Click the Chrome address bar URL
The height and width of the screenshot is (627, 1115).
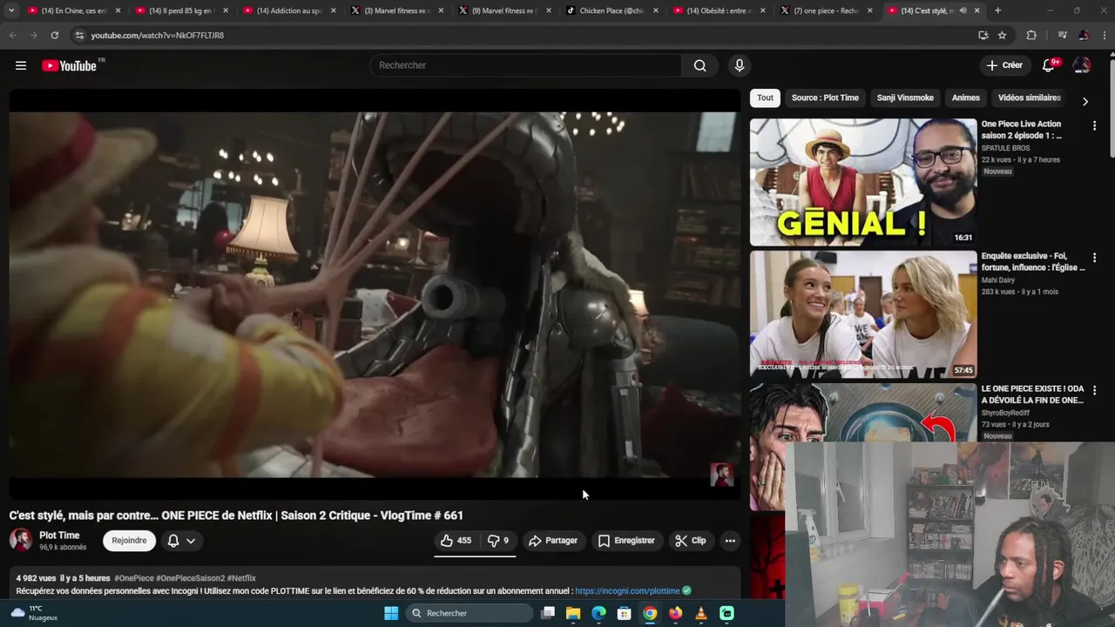click(157, 36)
